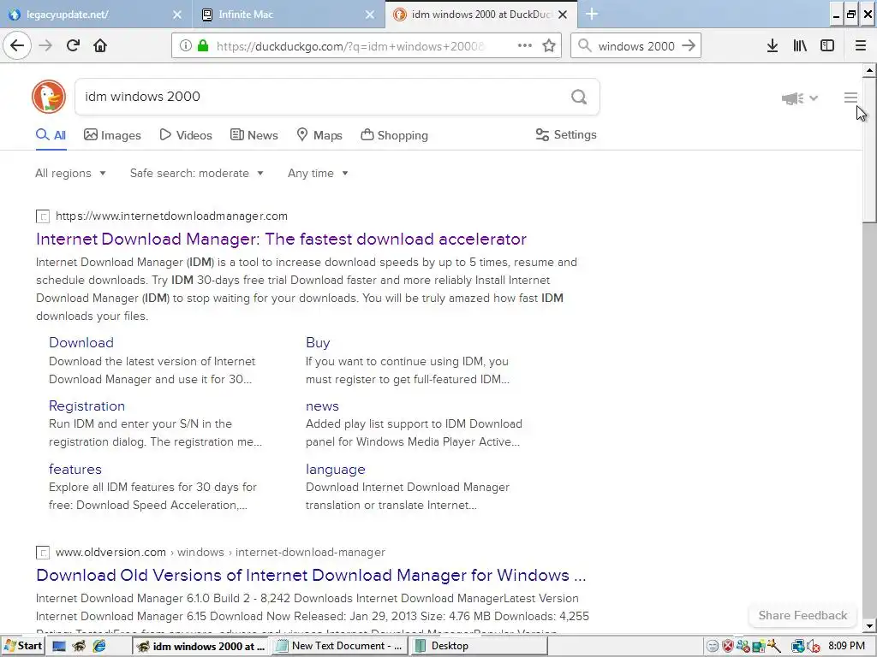Open the volume tray icon
This screenshot has width=877, height=657.
point(812,647)
